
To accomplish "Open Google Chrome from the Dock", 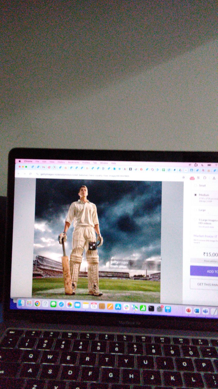I will pyautogui.click(x=37, y=304).
